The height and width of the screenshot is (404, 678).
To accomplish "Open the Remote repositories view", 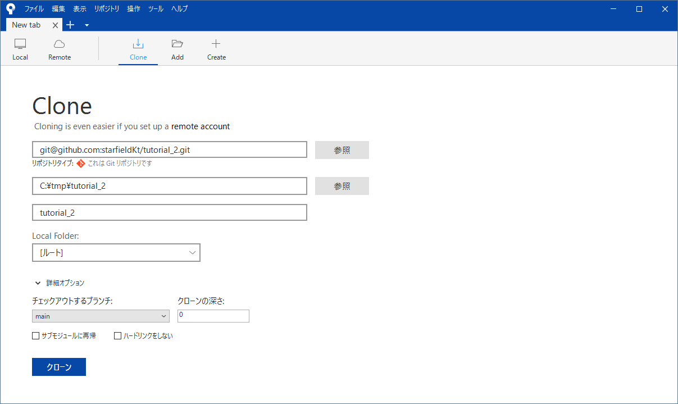I will pyautogui.click(x=60, y=49).
